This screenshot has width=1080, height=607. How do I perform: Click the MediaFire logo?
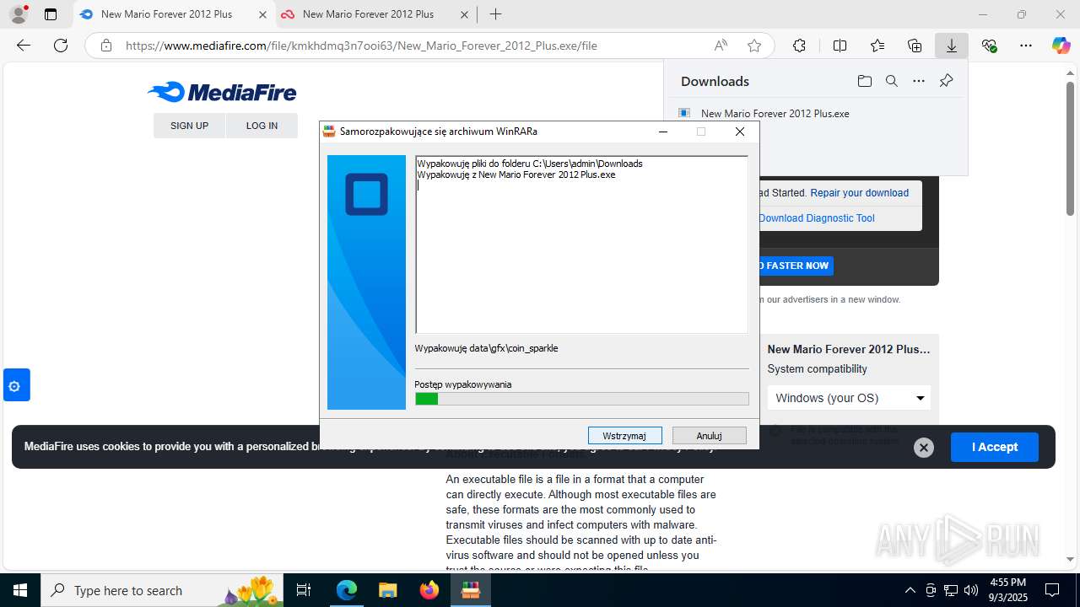[x=222, y=92]
